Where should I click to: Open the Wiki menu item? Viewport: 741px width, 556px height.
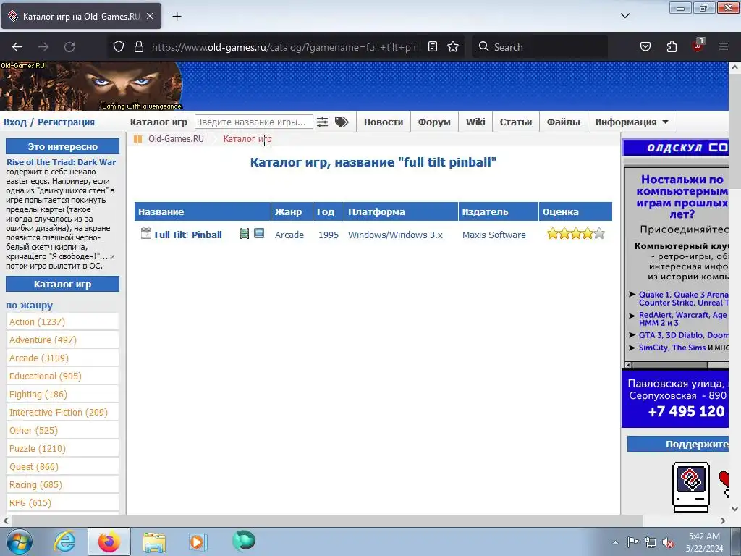tap(475, 122)
